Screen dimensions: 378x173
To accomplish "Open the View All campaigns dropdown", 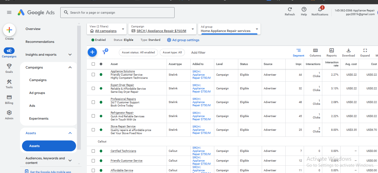I will pos(107,29).
